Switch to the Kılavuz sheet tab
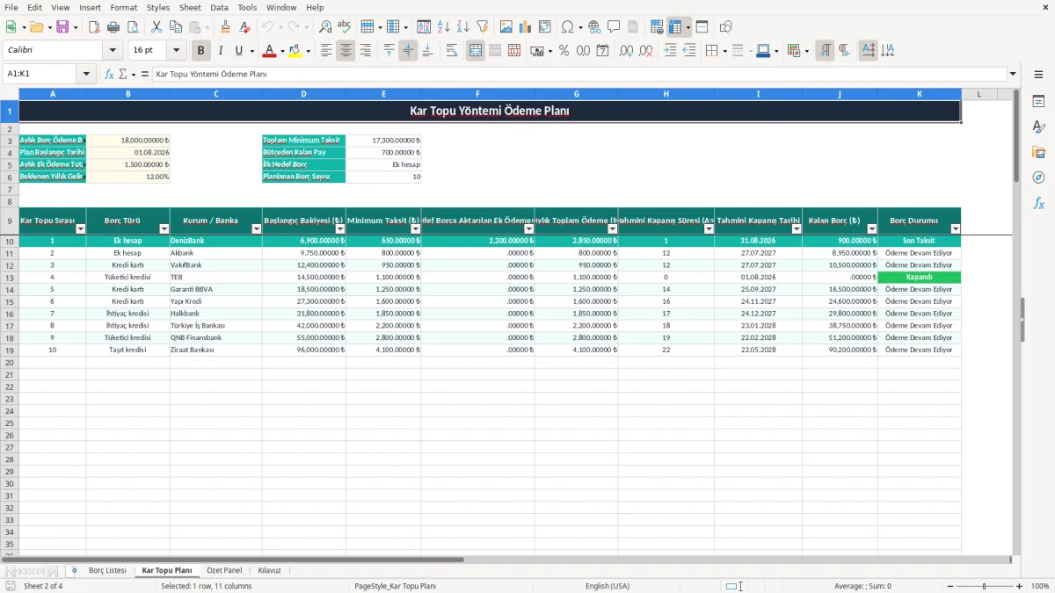Screen dimensions: 1055x593 coord(270,571)
